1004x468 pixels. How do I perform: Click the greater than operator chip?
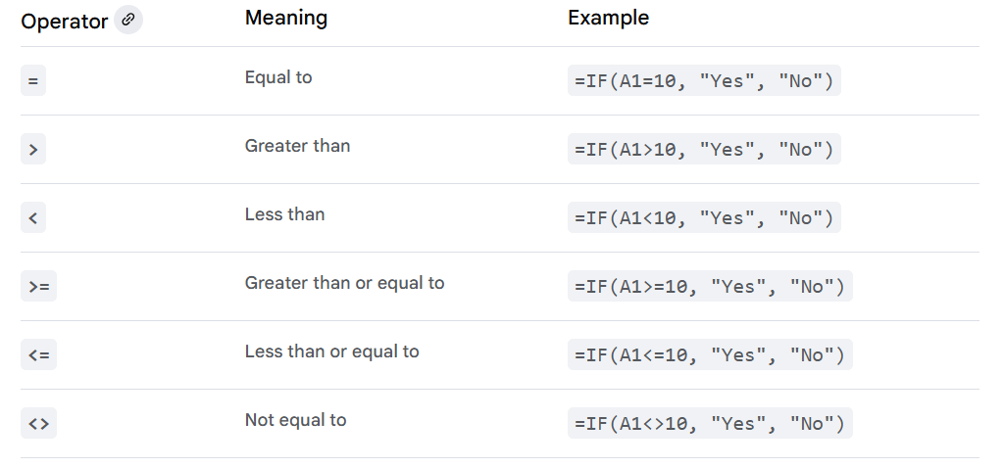tap(32, 150)
